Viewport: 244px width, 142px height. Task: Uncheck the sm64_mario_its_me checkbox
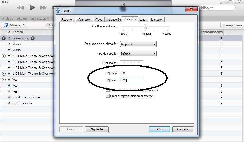pyautogui.click(x=9, y=97)
